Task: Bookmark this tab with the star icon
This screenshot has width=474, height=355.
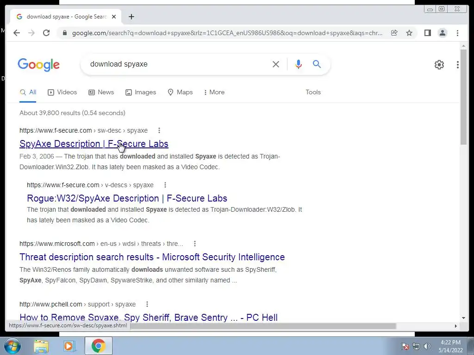Action: (409, 33)
